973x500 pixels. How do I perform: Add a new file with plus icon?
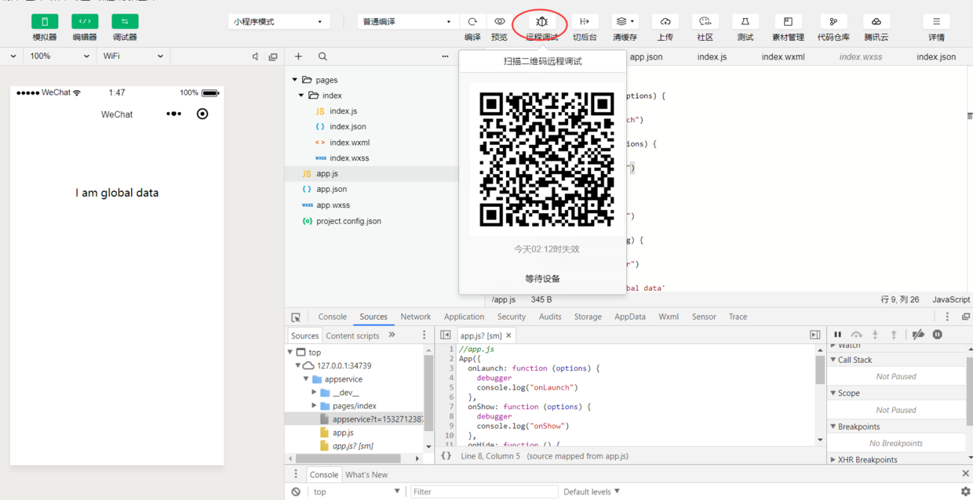pyautogui.click(x=298, y=56)
